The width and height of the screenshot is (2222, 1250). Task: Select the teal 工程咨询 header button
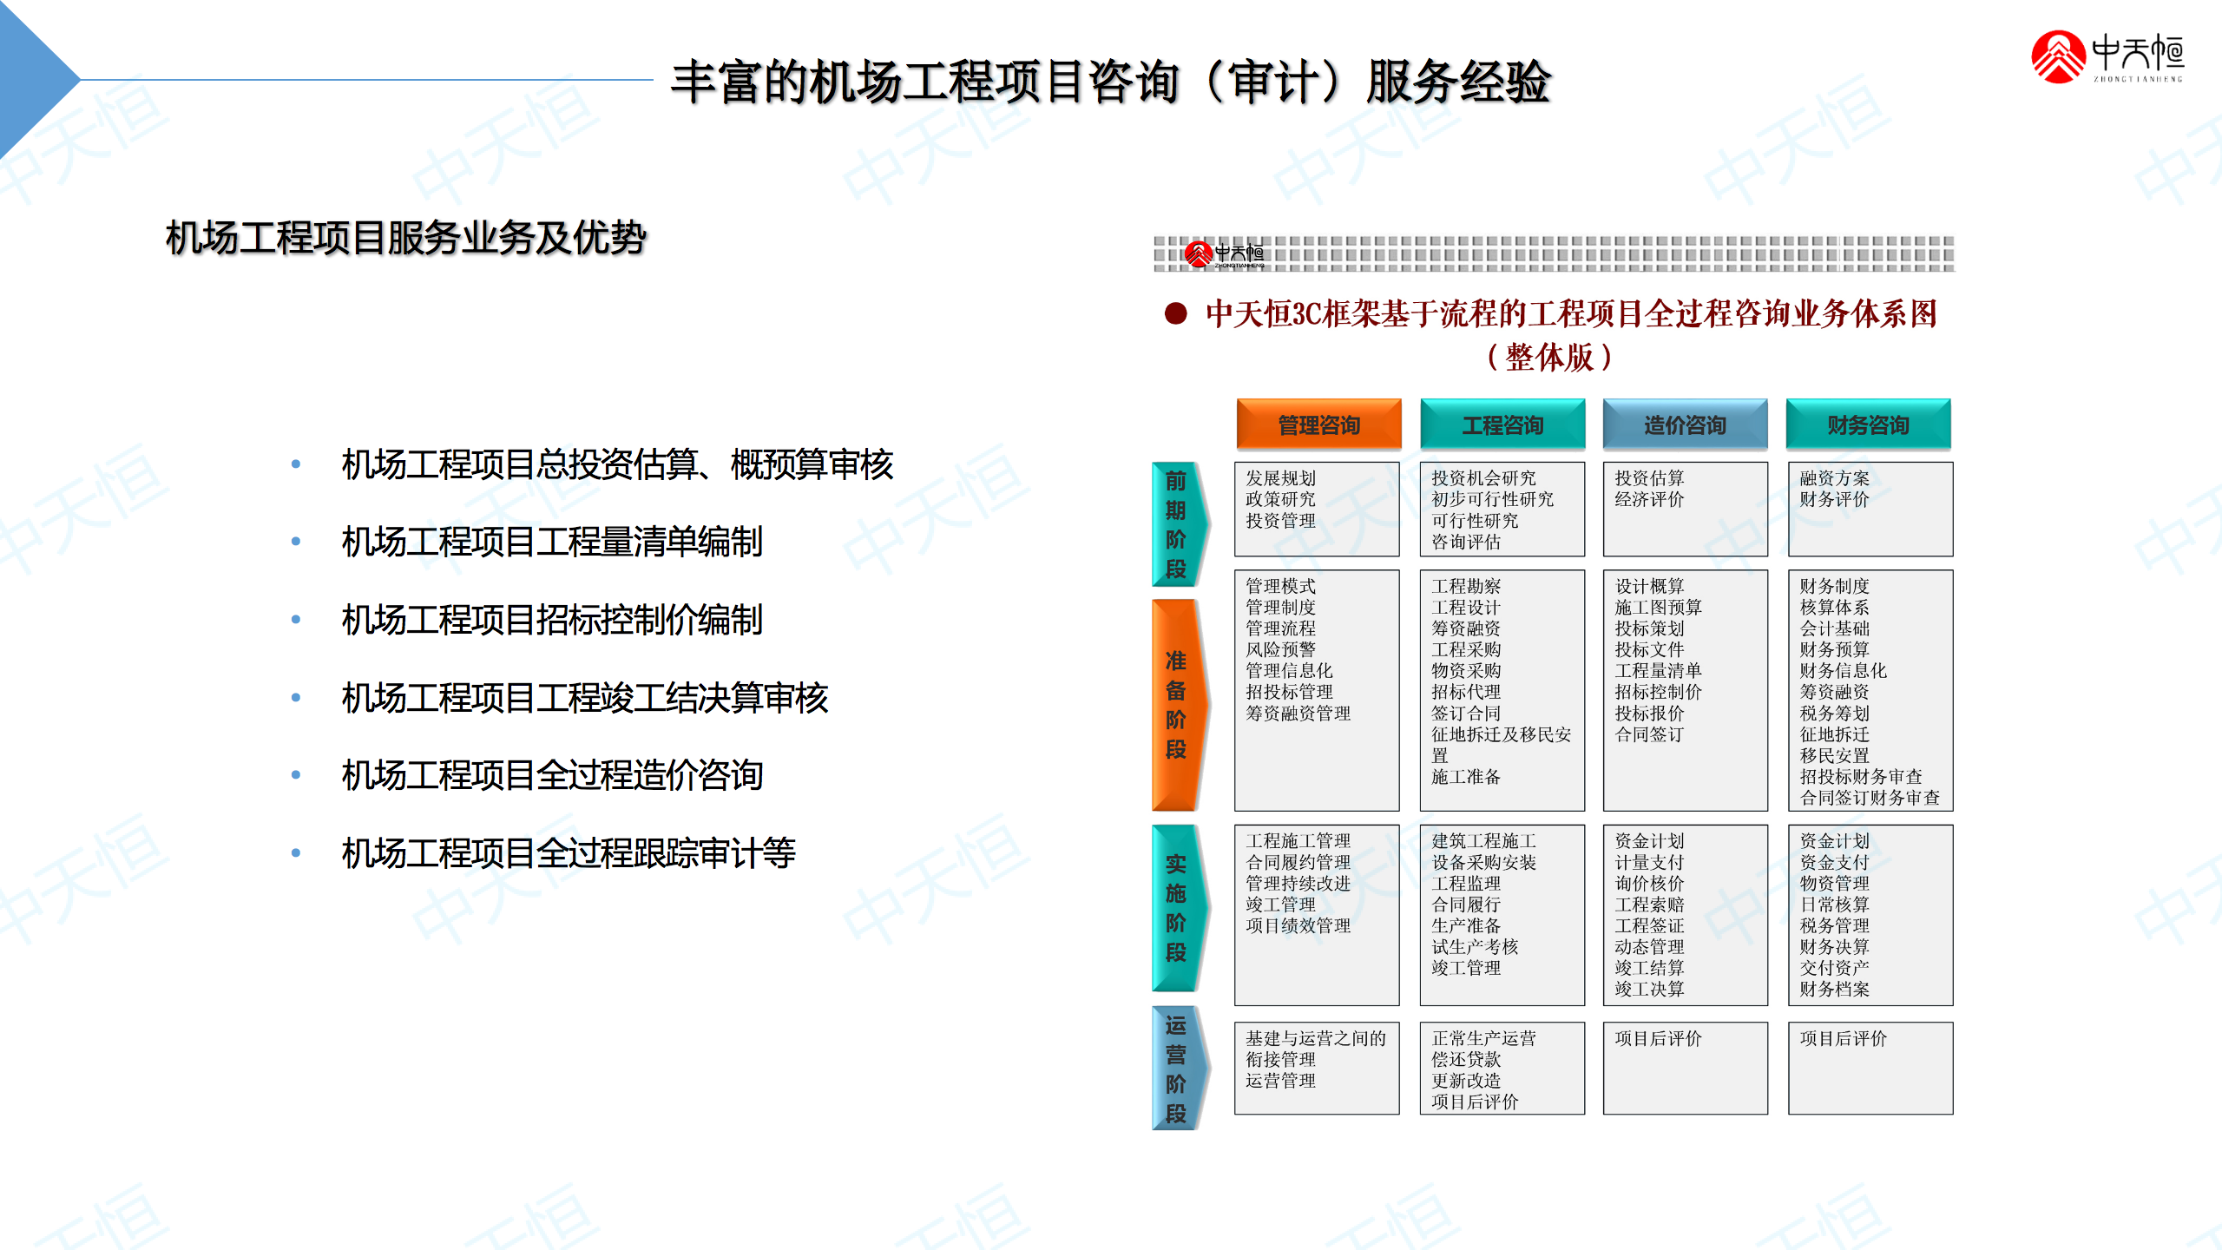1502,424
